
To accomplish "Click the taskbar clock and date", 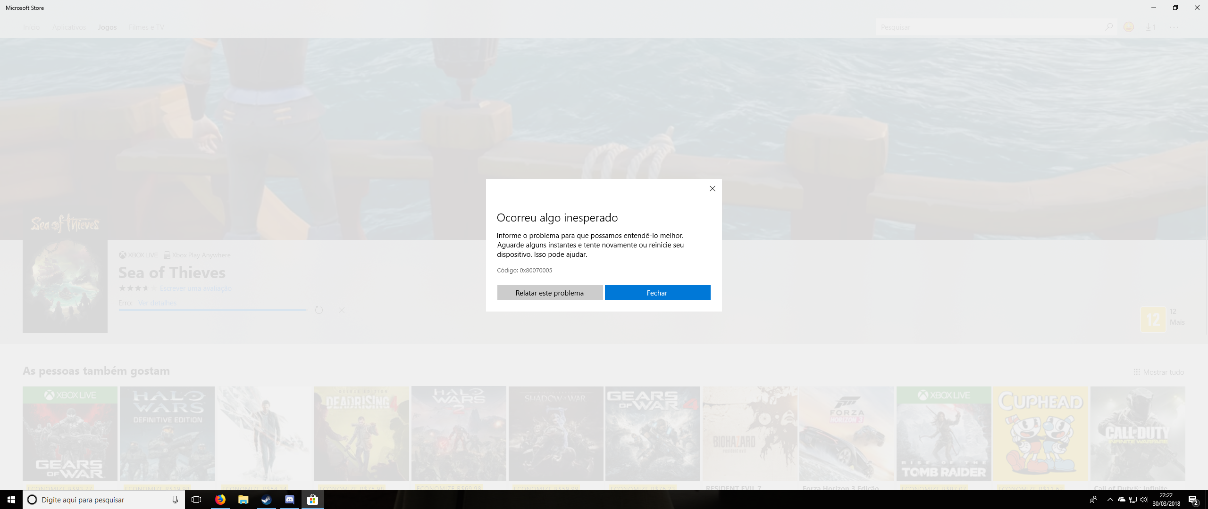I will pos(1166,500).
